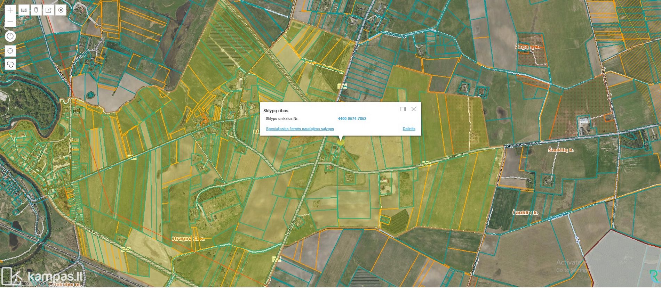
Task: Click the share/export map icon
Action: coord(48,10)
